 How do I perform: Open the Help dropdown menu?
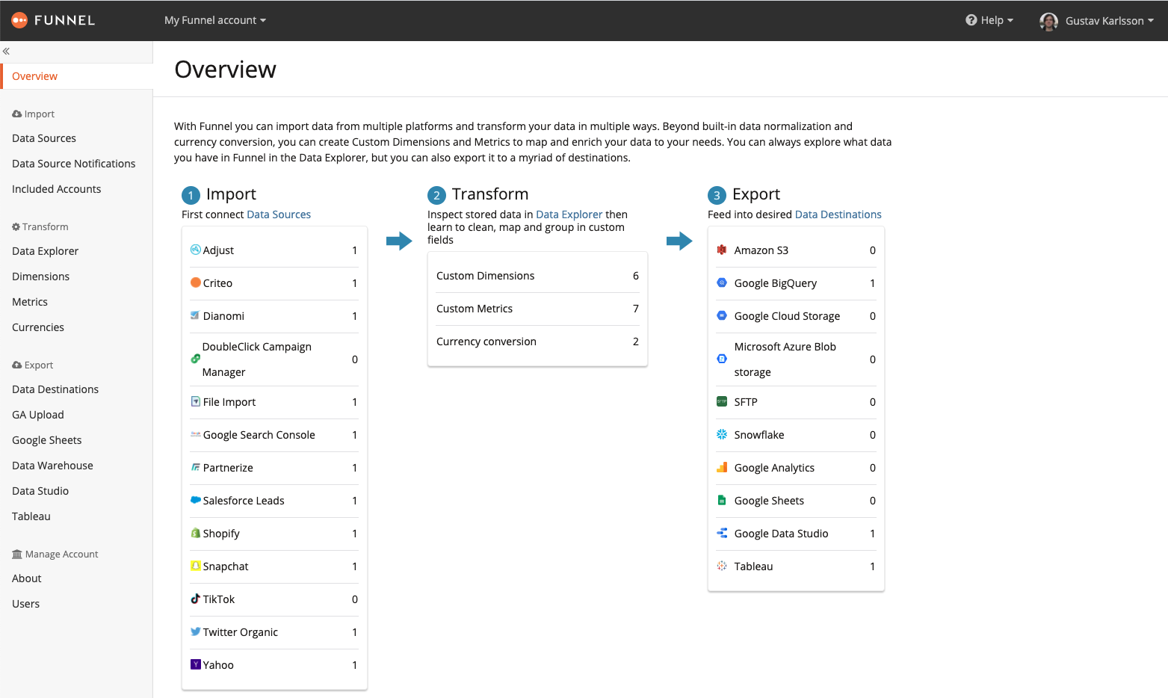point(989,20)
